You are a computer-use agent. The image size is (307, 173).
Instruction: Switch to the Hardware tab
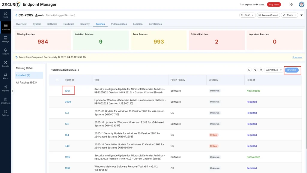(69, 24)
